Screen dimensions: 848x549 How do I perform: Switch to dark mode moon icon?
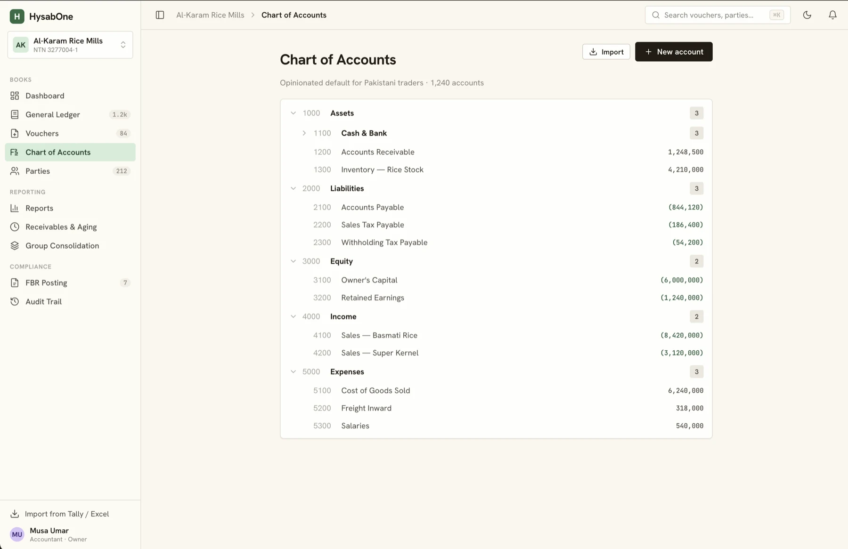pyautogui.click(x=807, y=15)
